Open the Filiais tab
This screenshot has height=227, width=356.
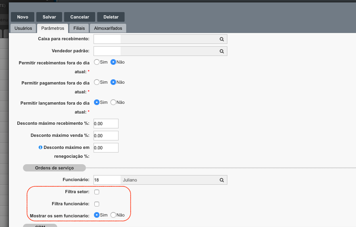click(x=79, y=28)
